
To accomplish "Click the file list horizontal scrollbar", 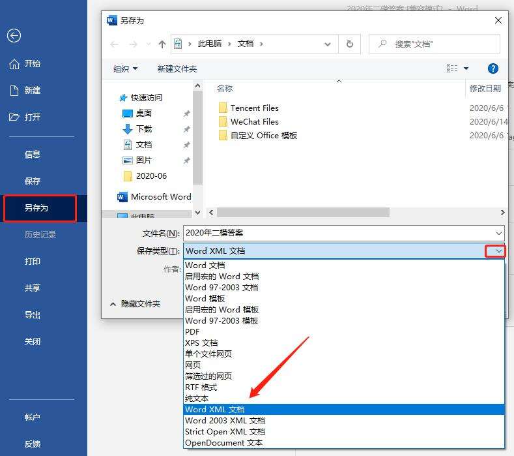I will [x=303, y=213].
